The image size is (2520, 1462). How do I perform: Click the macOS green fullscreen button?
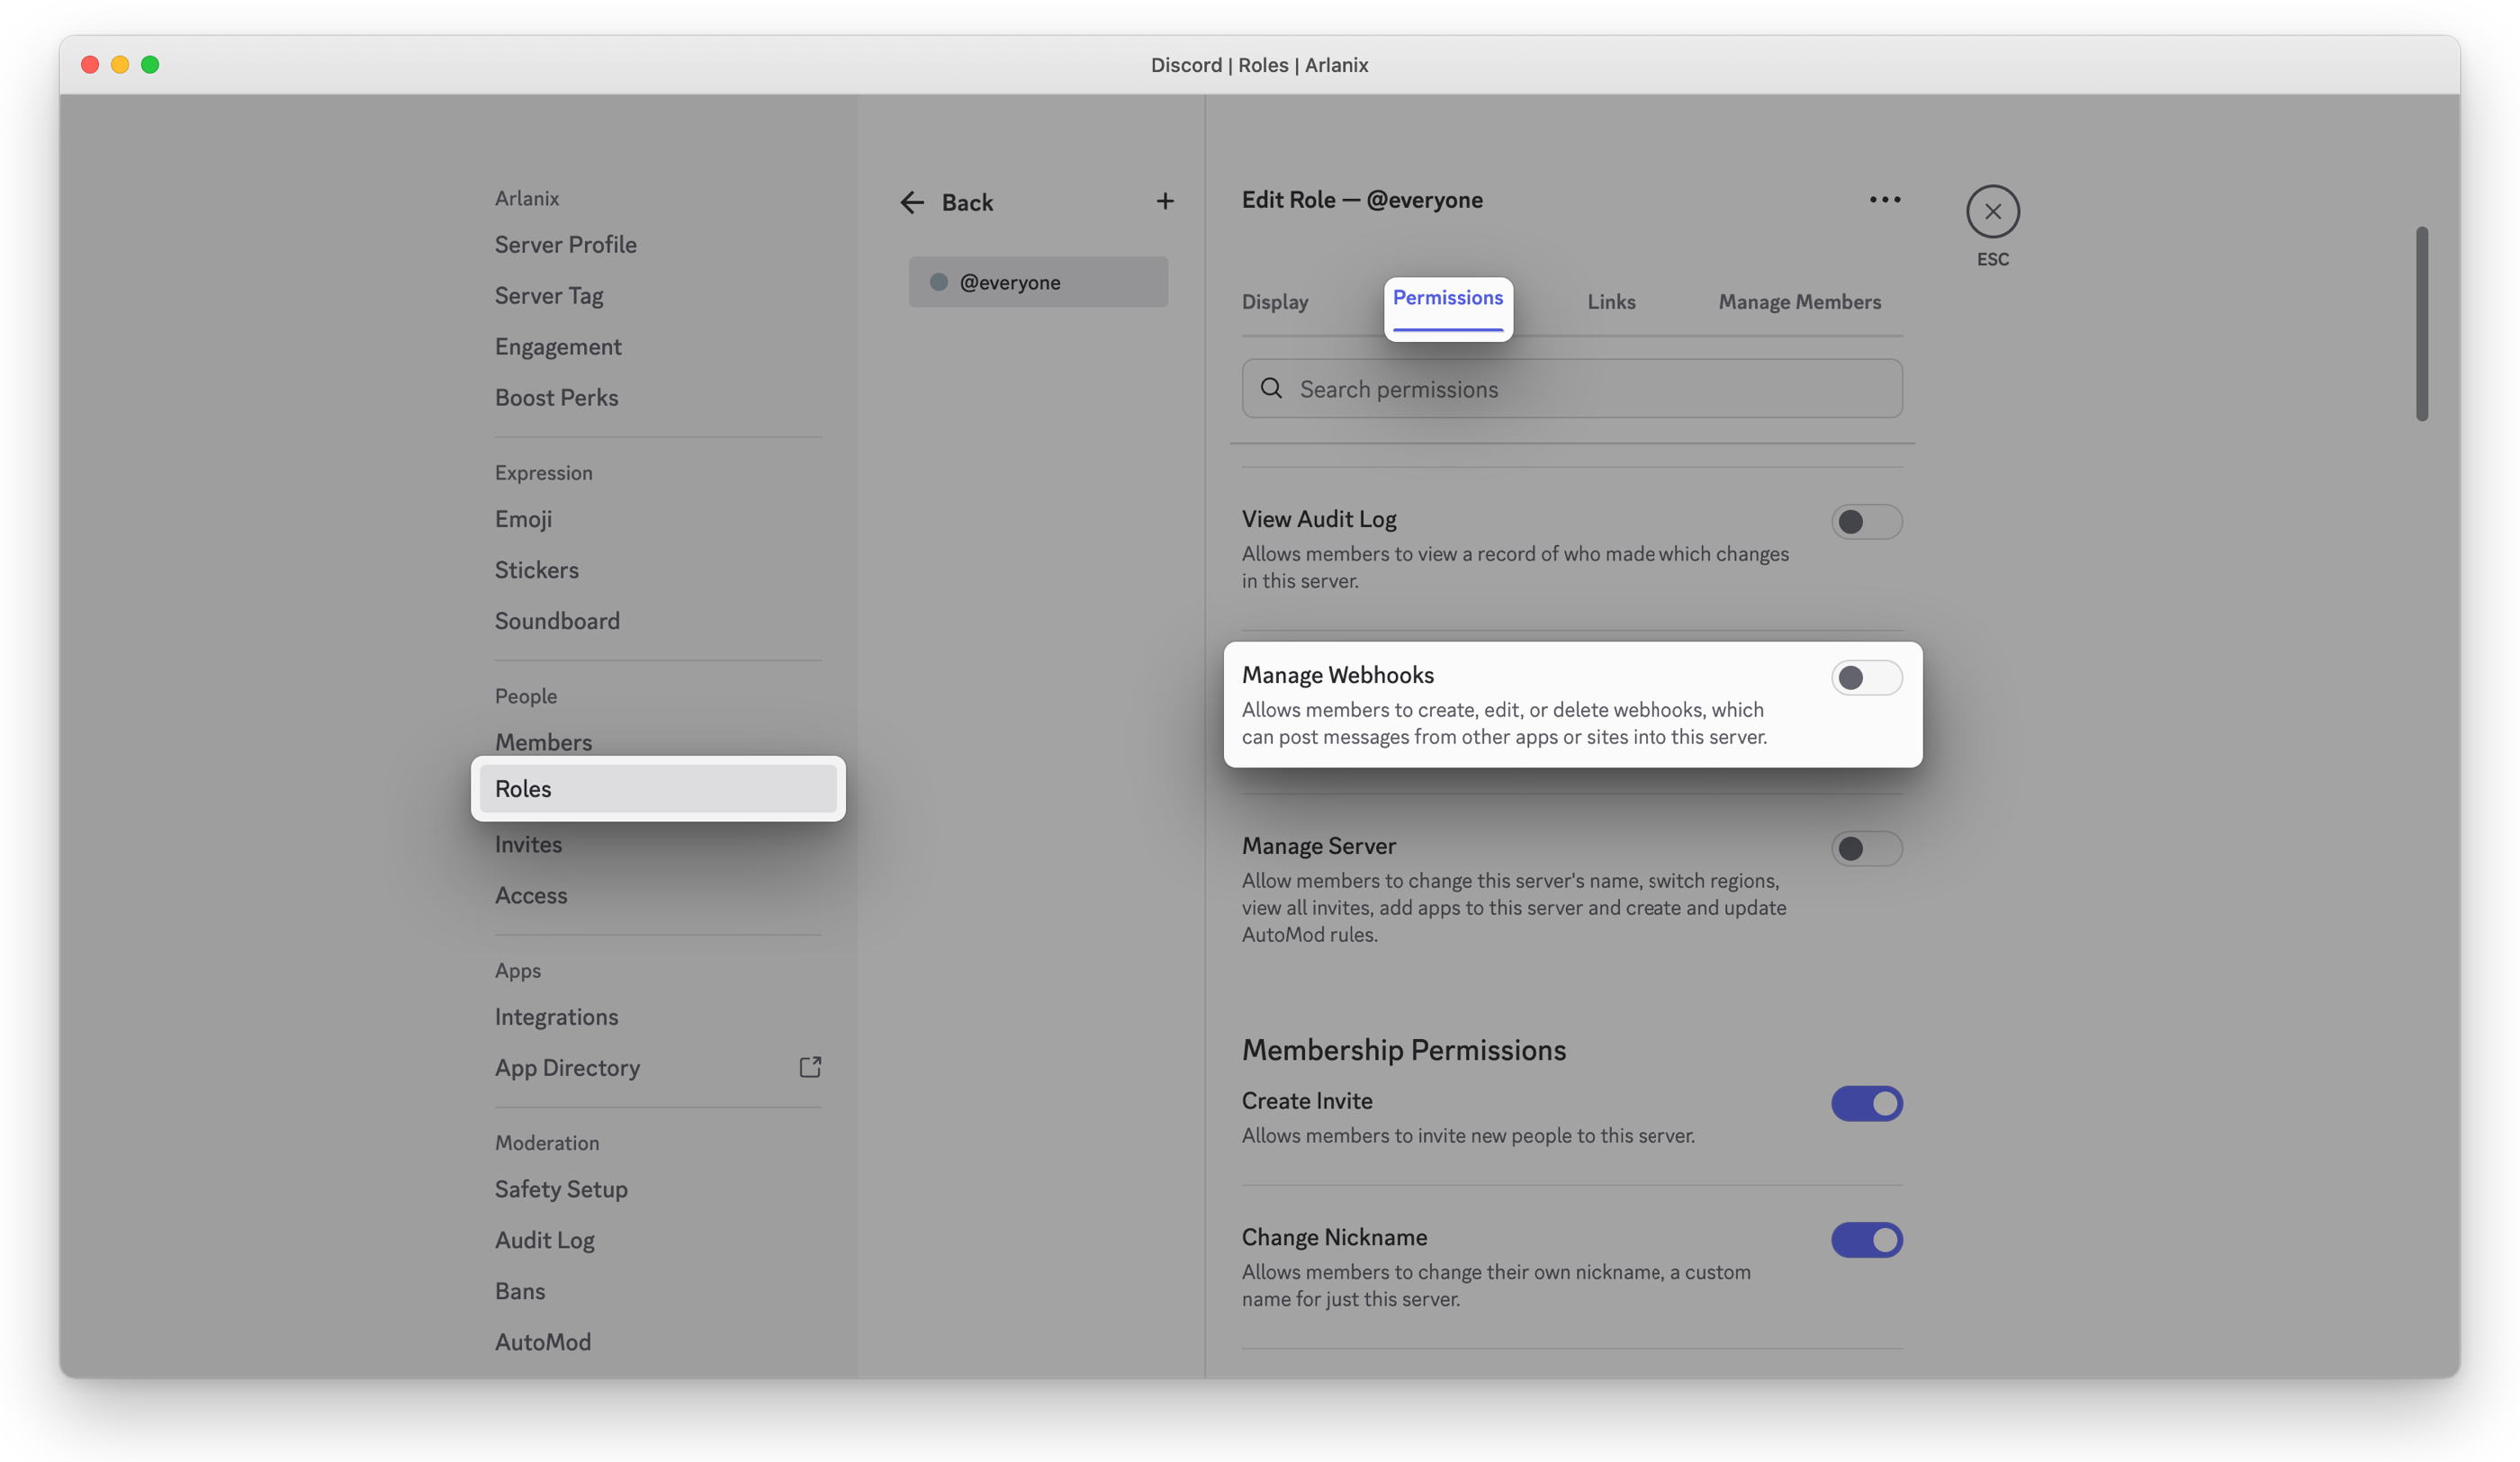[150, 65]
